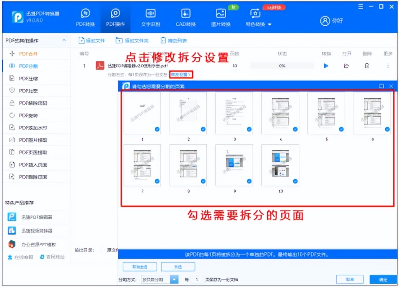Open the 文字识别 tab
This screenshot has height=287, width=399.
(150, 18)
